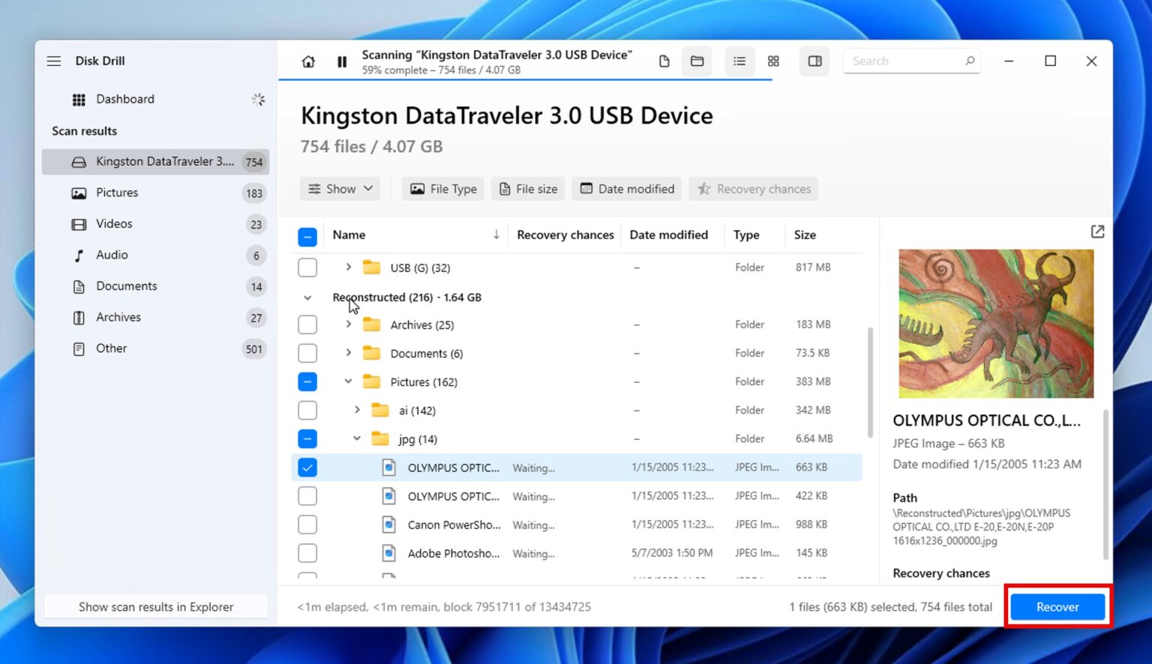
Task: Expand the Archives (25) folder
Action: 347,324
